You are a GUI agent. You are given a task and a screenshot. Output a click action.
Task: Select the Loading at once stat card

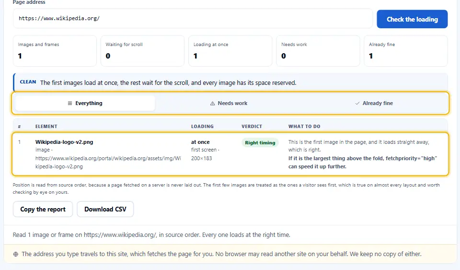pos(230,51)
